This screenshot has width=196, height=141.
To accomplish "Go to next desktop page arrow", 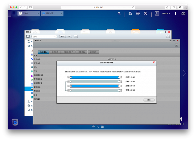I will pyautogui.click(x=185, y=73).
